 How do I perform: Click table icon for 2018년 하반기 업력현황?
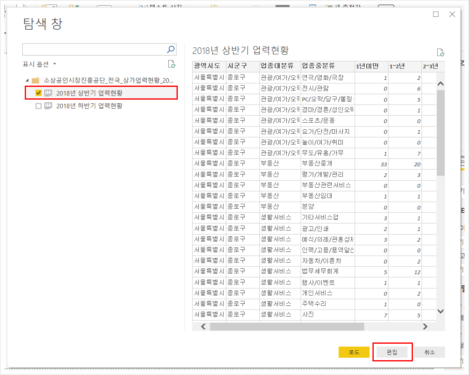(48, 106)
